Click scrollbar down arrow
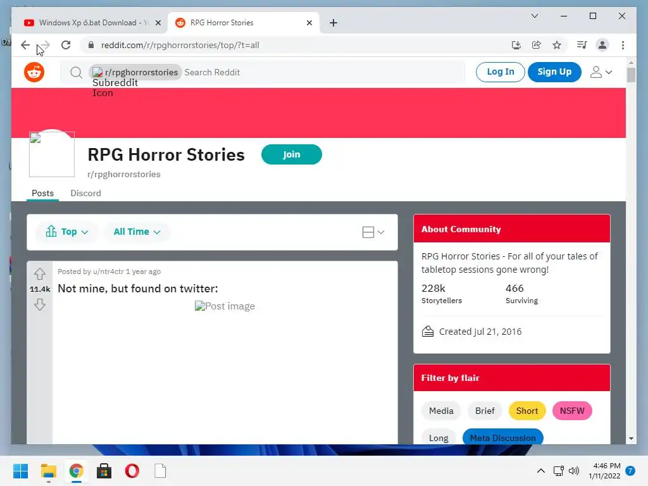Screen dimensions: 648x486 click(631, 439)
